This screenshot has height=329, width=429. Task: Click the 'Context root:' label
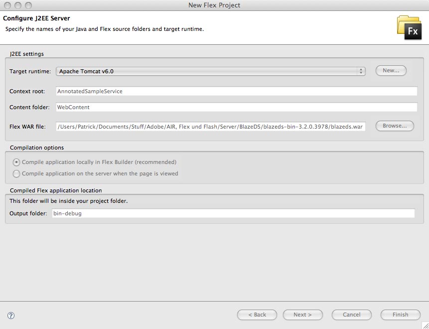(27, 91)
